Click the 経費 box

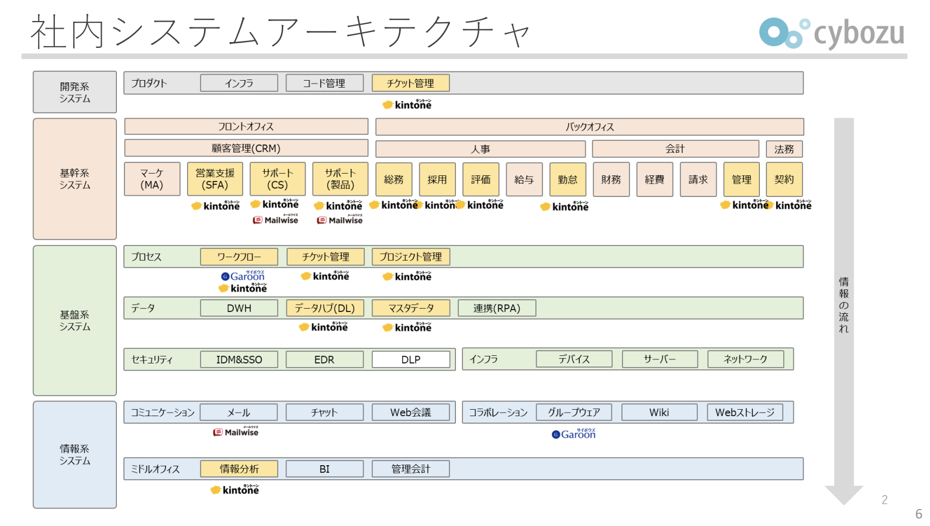point(655,179)
